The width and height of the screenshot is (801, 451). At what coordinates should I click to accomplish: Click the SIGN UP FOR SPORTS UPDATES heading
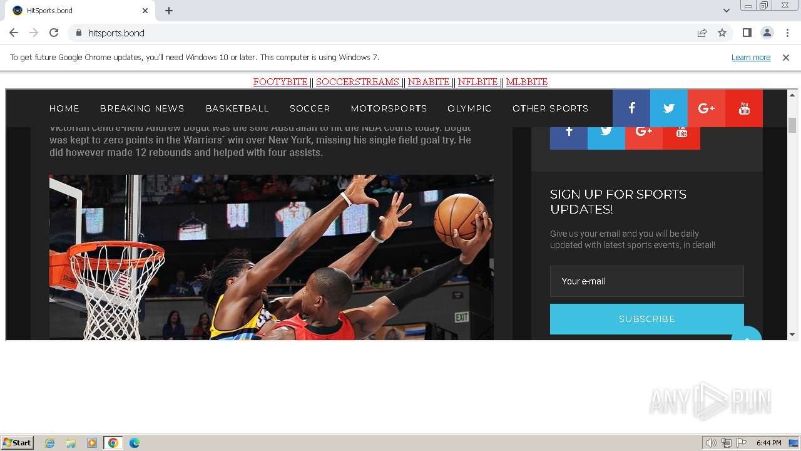click(x=618, y=202)
